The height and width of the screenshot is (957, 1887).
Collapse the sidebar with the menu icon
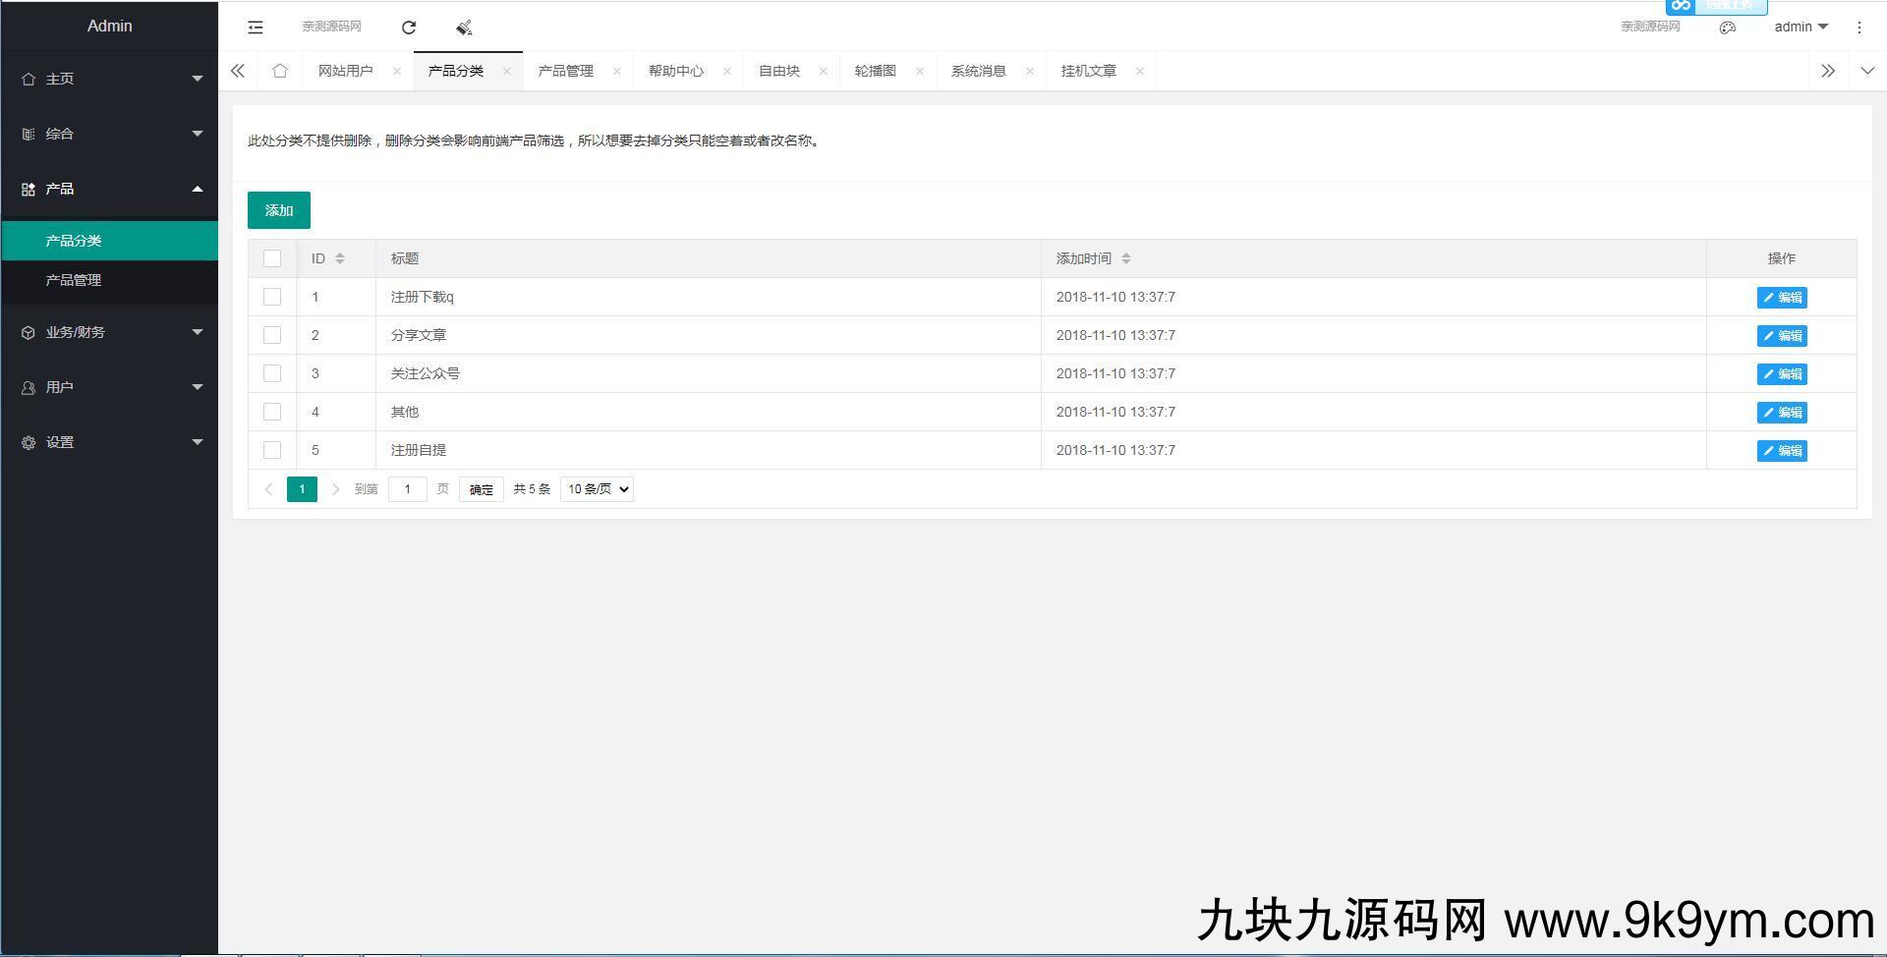[255, 27]
